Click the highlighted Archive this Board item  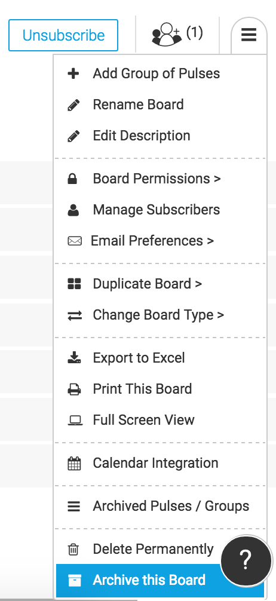(160, 580)
